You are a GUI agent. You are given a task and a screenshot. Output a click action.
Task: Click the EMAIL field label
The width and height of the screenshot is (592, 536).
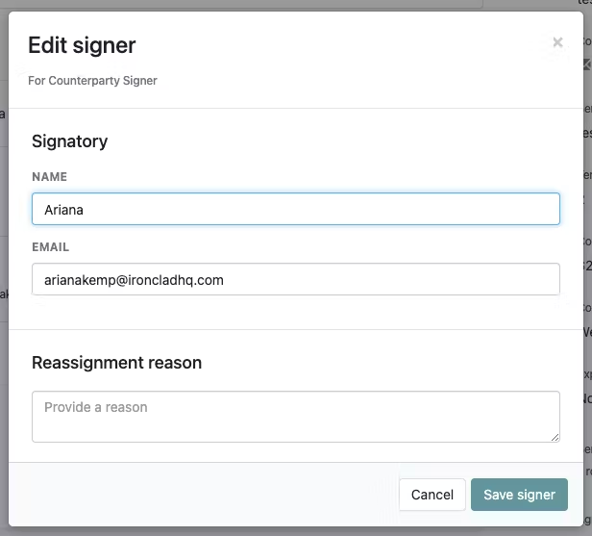click(x=51, y=247)
